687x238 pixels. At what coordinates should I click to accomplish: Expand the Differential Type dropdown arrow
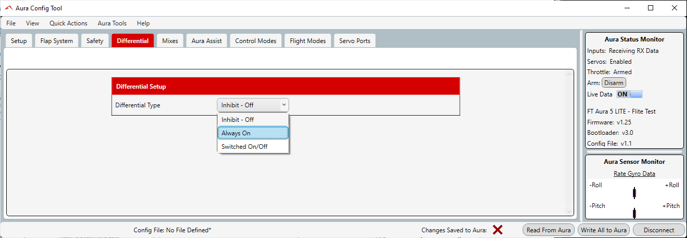tap(283, 105)
